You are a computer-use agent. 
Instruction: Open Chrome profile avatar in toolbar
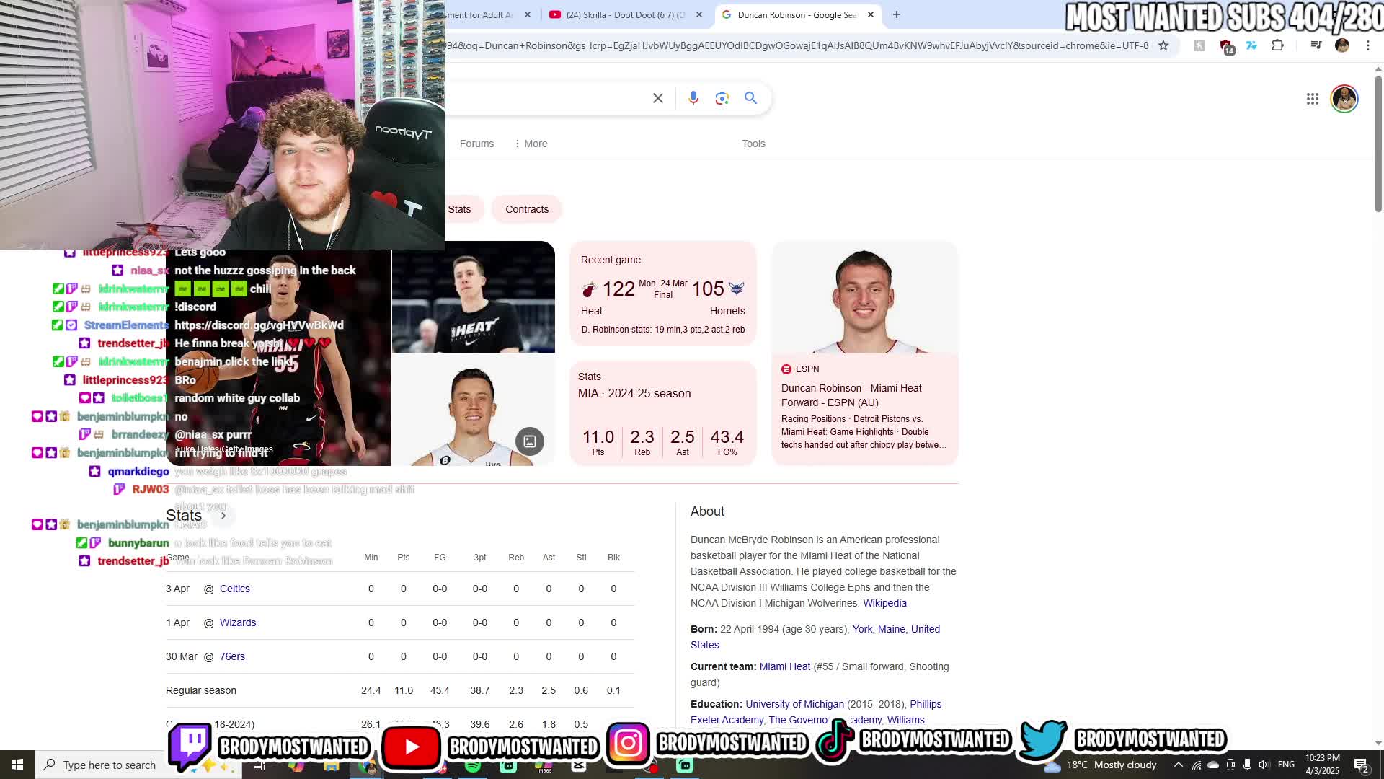1341,45
